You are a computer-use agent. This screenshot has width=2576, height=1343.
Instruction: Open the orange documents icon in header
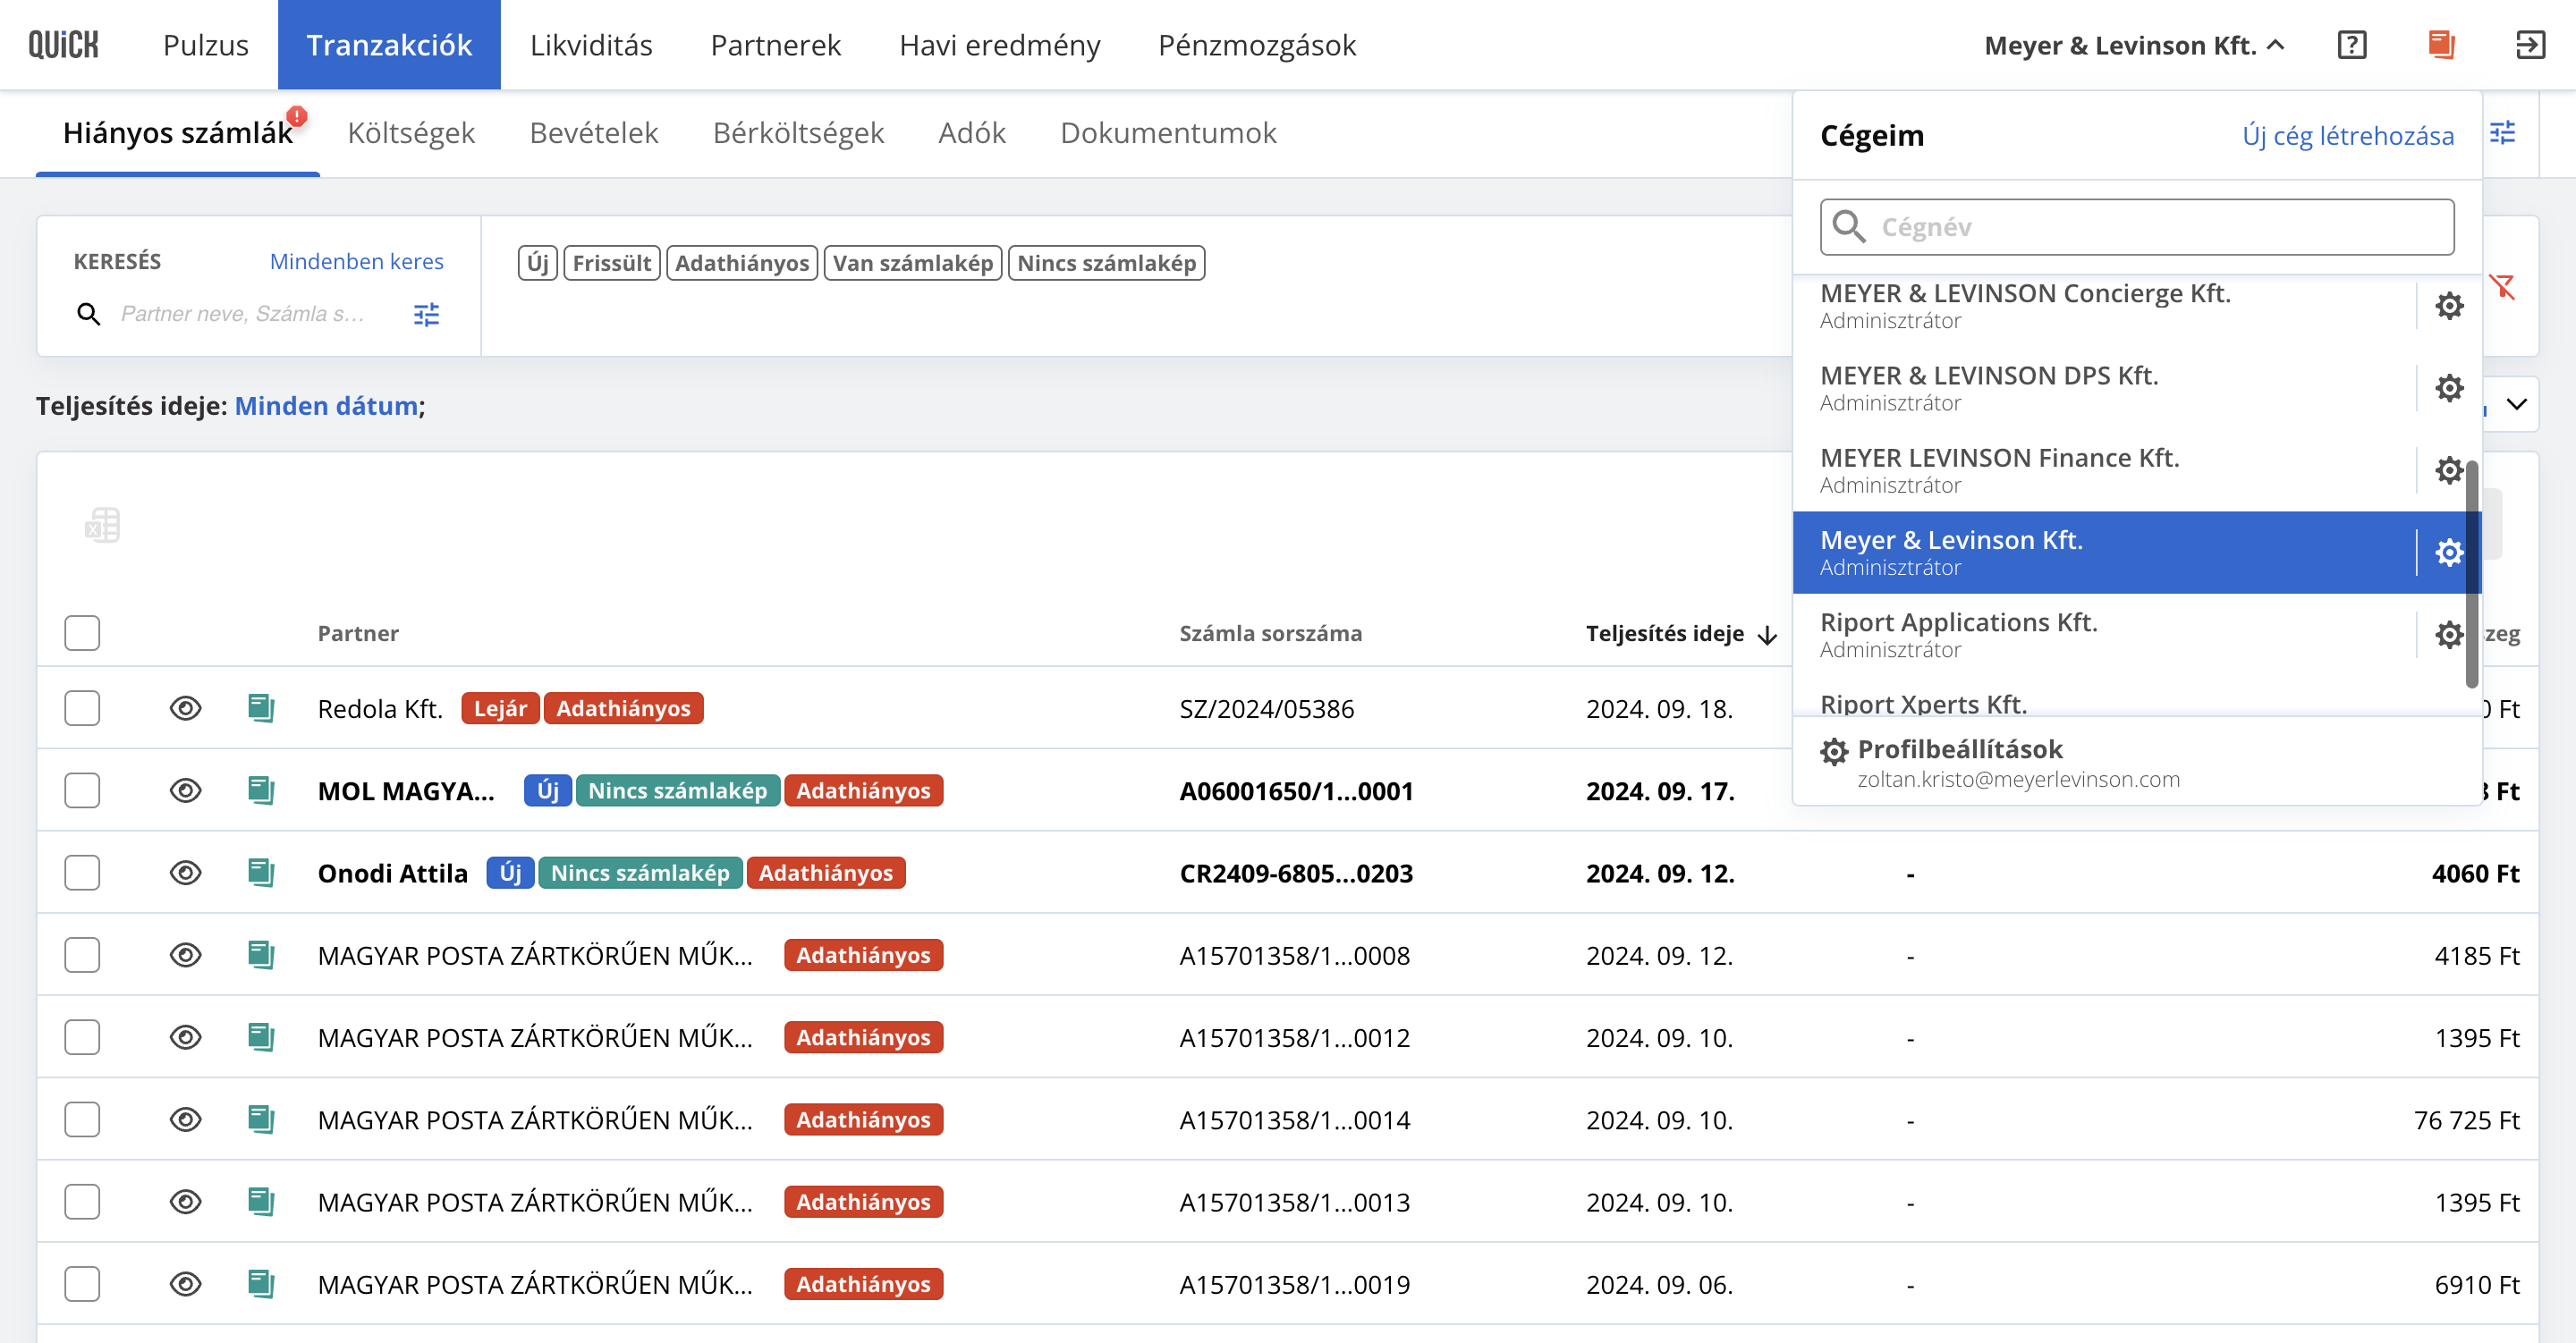coord(2441,45)
